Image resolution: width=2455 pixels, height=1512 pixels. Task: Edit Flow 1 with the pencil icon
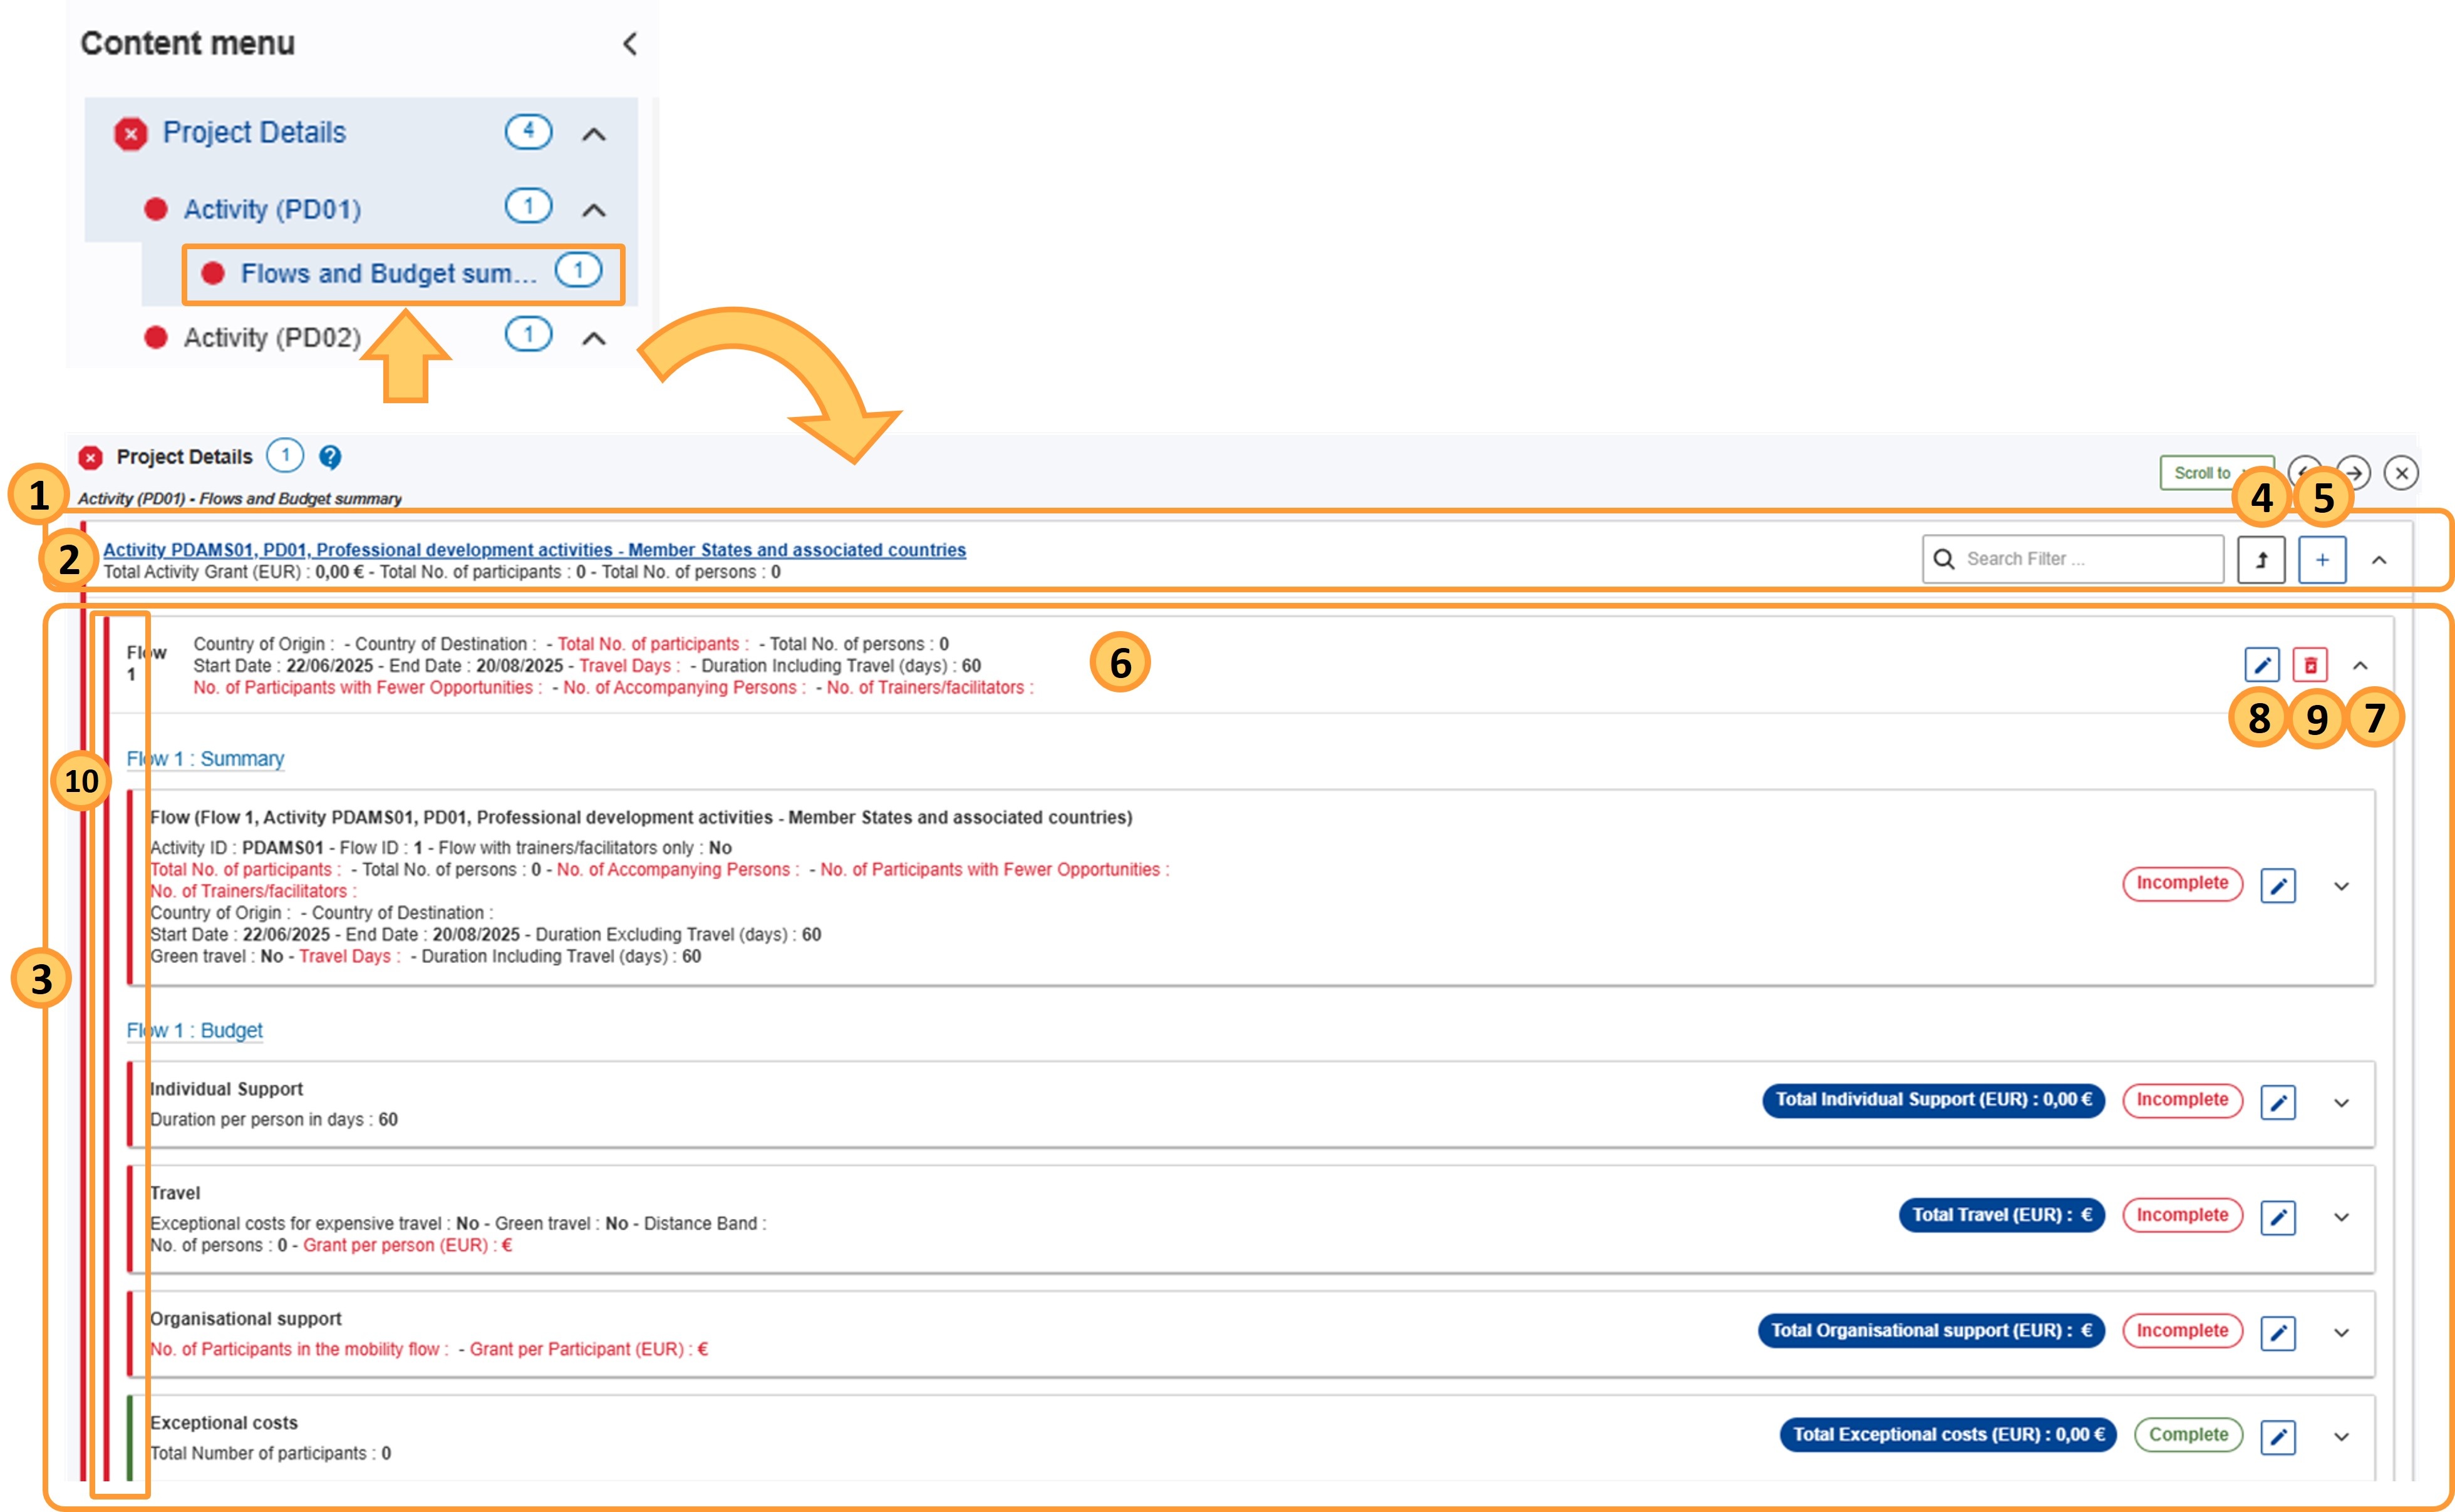click(2262, 665)
